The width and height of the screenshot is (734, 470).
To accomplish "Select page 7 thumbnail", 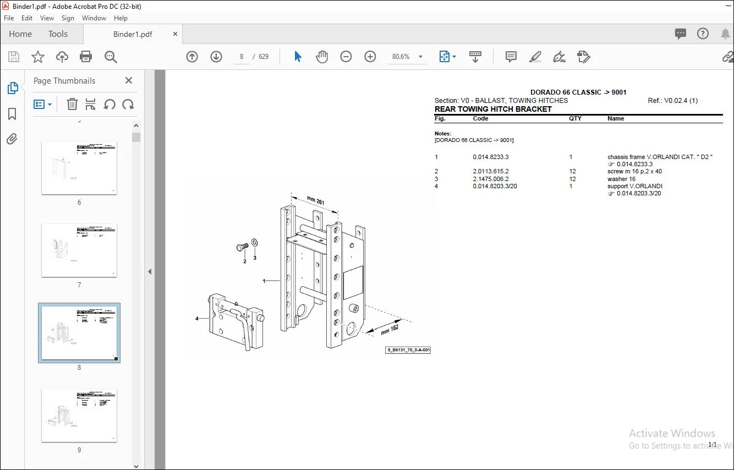I will point(79,250).
